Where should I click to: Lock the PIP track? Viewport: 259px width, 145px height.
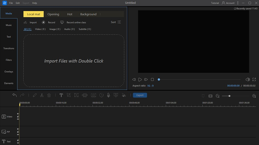[18, 132]
